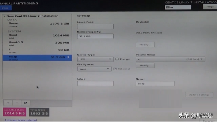Remove the selected mount point with minus button
Viewport: 217px width, 122px height.
(x=17, y=103)
